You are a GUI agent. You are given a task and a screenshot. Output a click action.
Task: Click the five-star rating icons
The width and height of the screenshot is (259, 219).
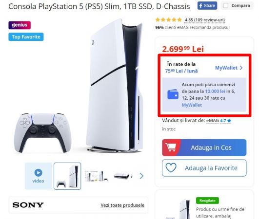tap(168, 20)
